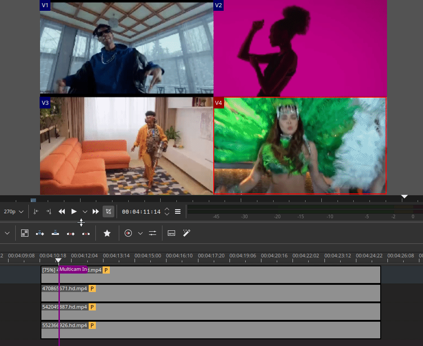Screen dimensions: 423x346
Task: Start timeline preview render icon
Action: click(x=128, y=233)
